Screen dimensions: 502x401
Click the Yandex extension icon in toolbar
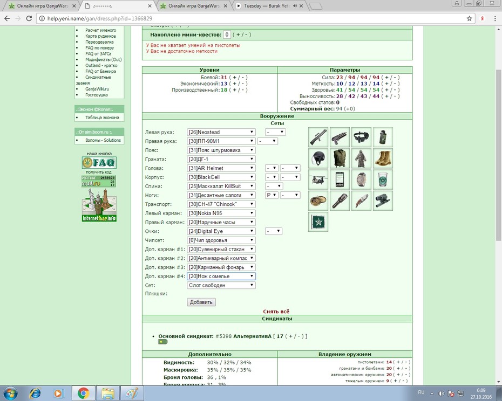pos(482,18)
